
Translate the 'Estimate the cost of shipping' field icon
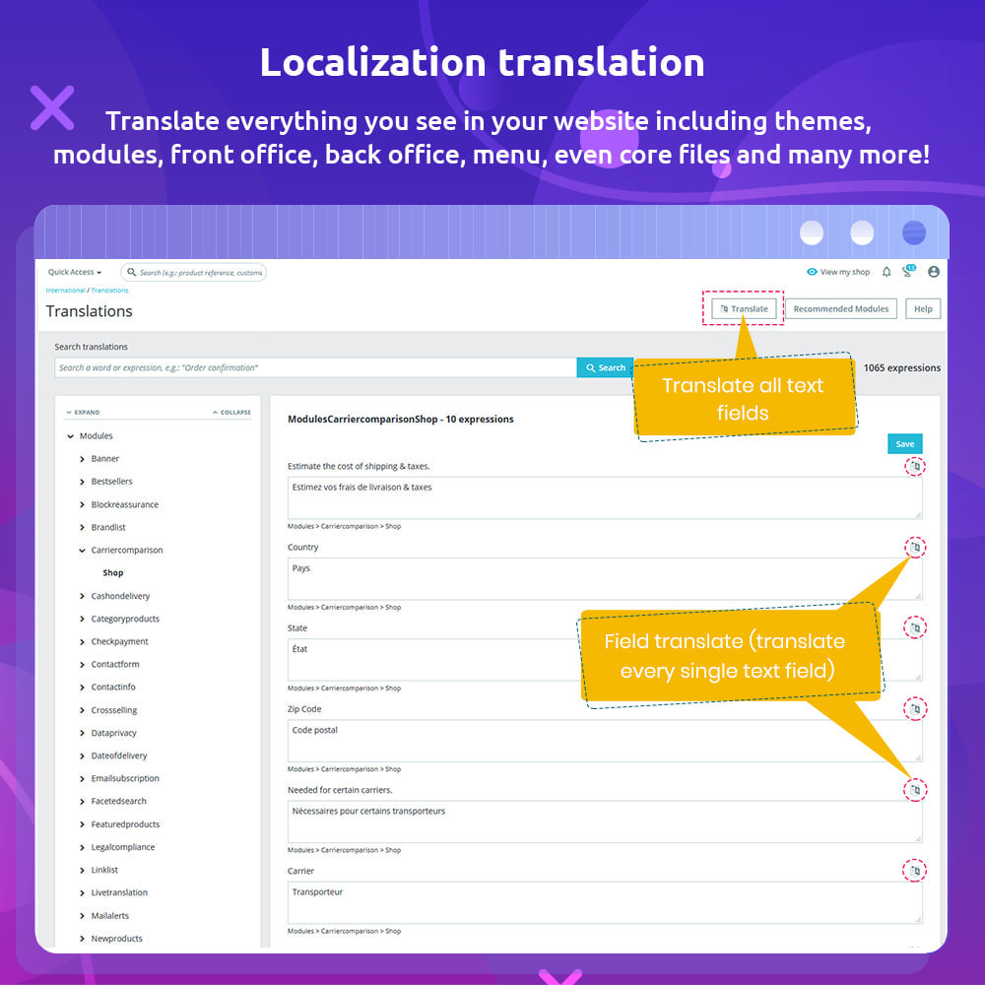click(915, 466)
